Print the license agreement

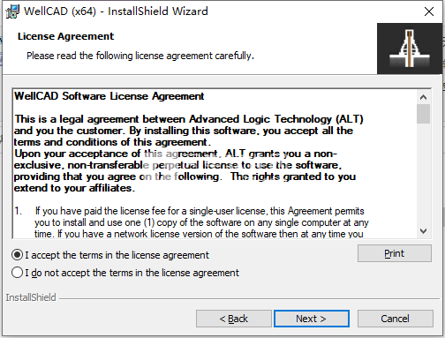point(395,253)
